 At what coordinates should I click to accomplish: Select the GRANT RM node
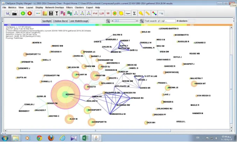pos(95,76)
